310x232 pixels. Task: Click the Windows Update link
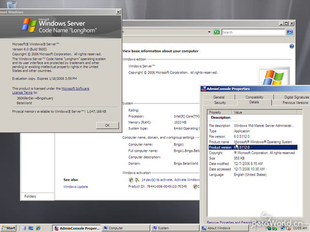click(x=76, y=187)
